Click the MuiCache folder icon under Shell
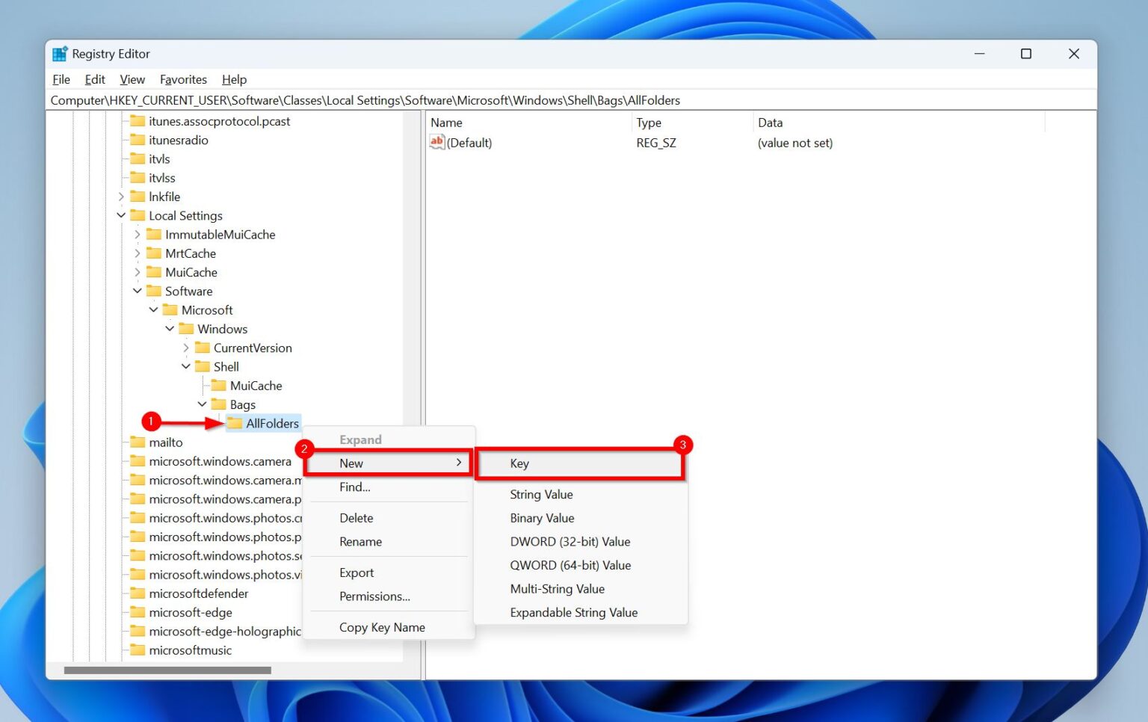1148x722 pixels. 218,385
